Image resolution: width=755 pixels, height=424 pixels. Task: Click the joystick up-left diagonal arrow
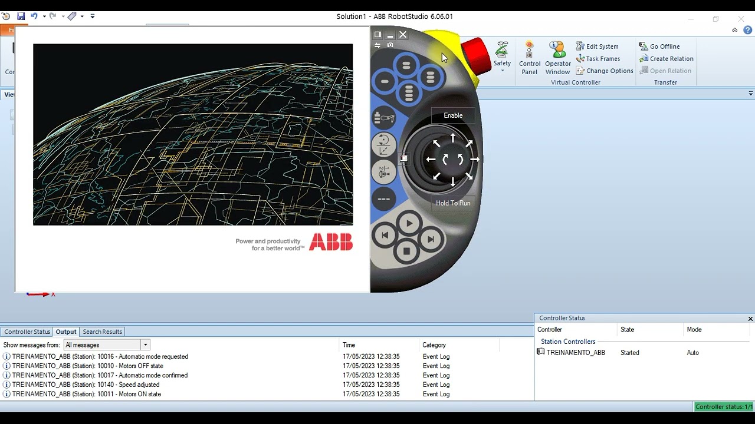tap(436, 143)
